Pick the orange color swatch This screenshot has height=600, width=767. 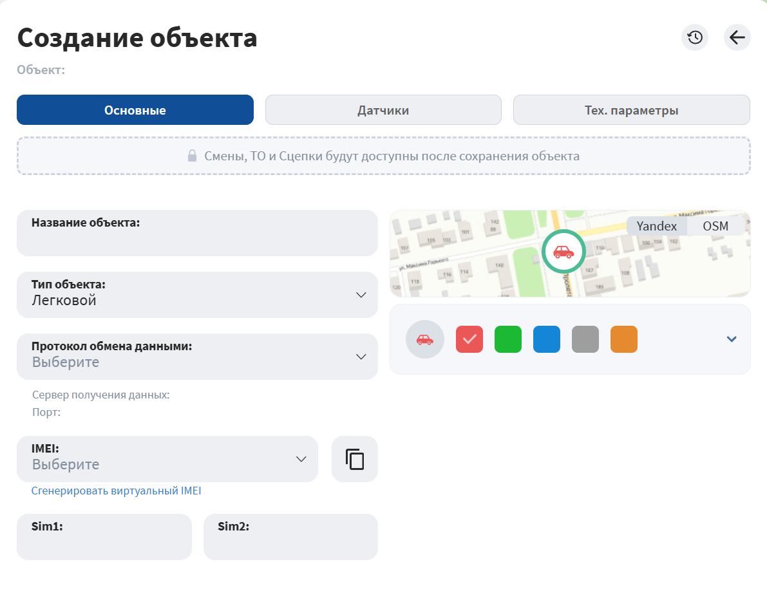pyautogui.click(x=624, y=339)
